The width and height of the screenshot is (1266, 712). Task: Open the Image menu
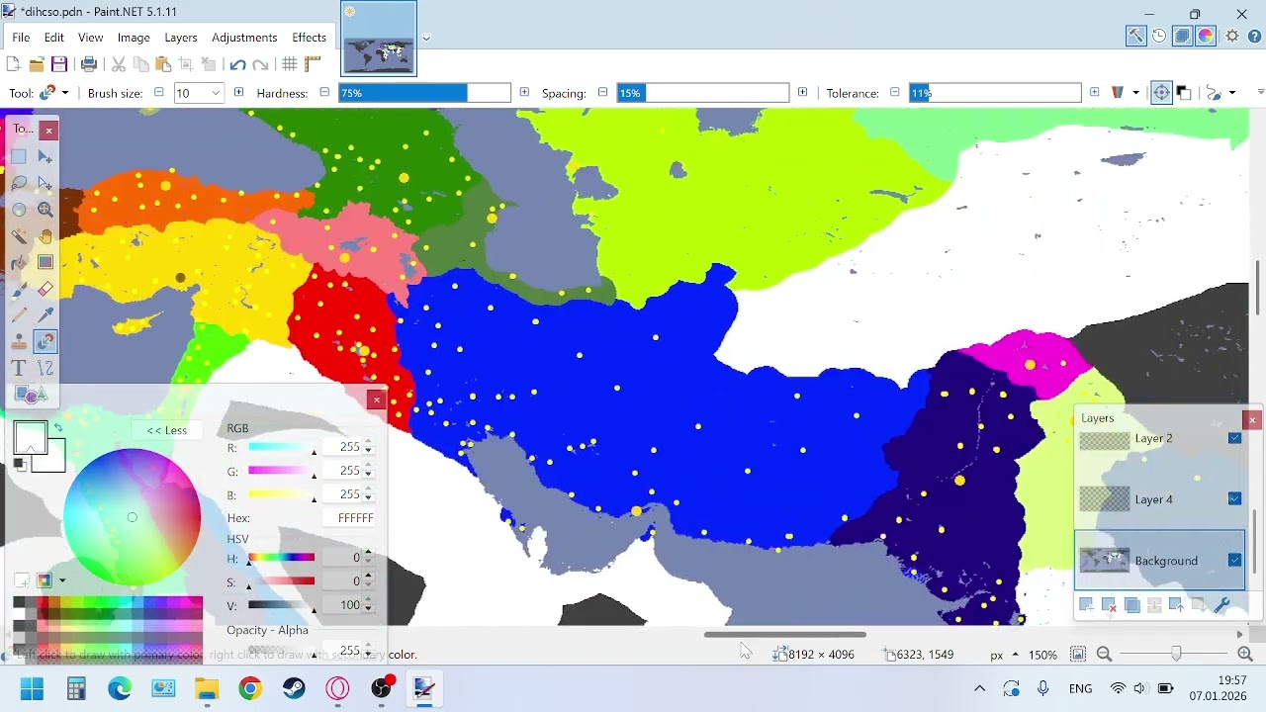tap(134, 38)
